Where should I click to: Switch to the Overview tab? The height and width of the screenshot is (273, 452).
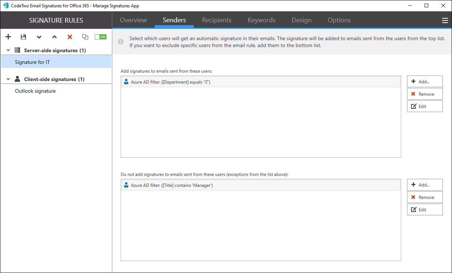[x=133, y=20]
